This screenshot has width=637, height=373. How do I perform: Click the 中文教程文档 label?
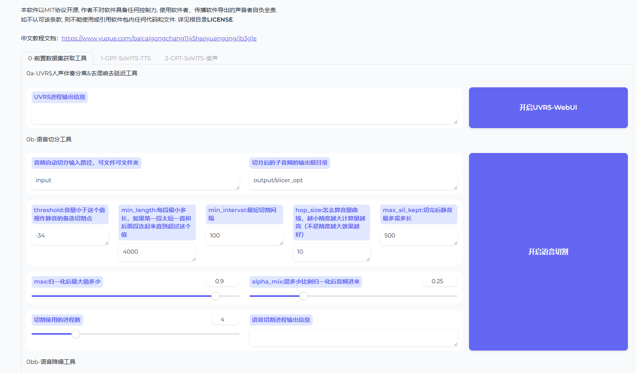coord(40,38)
